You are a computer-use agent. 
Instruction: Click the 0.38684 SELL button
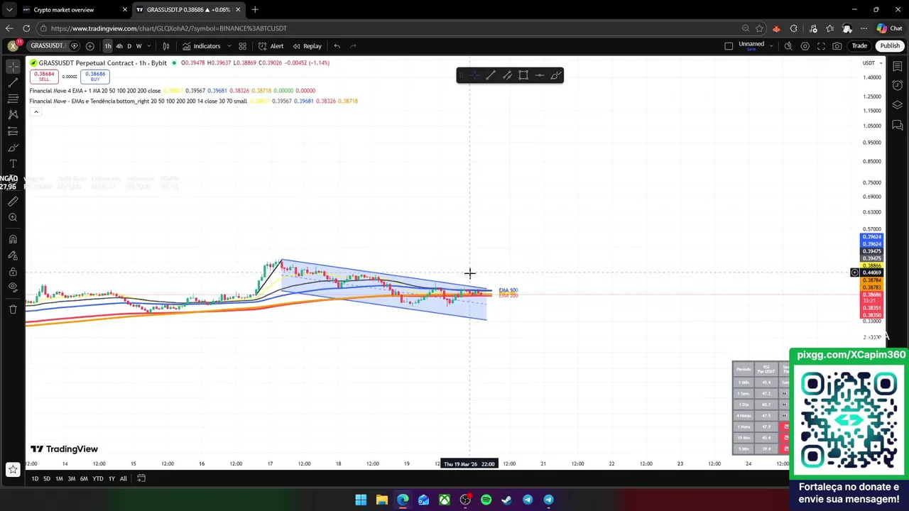[x=44, y=76]
